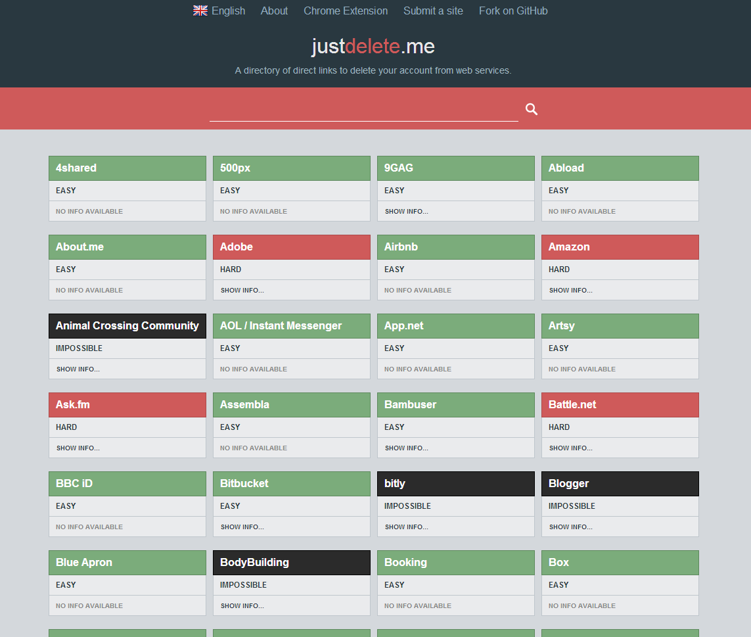Click the Submit a site link
The width and height of the screenshot is (751, 637).
click(x=433, y=11)
